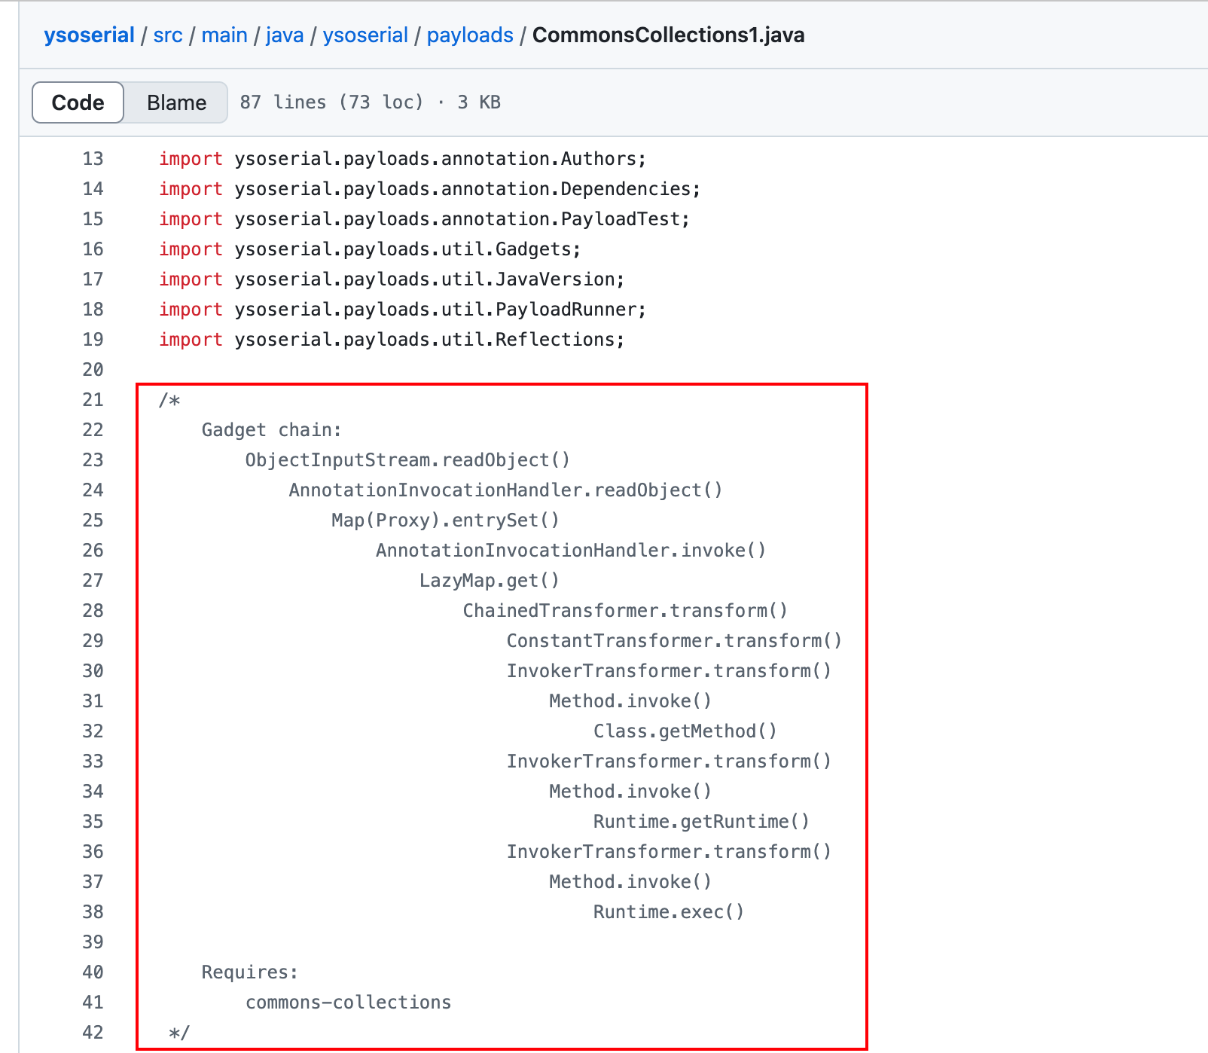1208x1053 pixels.
Task: Select line number 28
Action: pyautogui.click(x=93, y=611)
